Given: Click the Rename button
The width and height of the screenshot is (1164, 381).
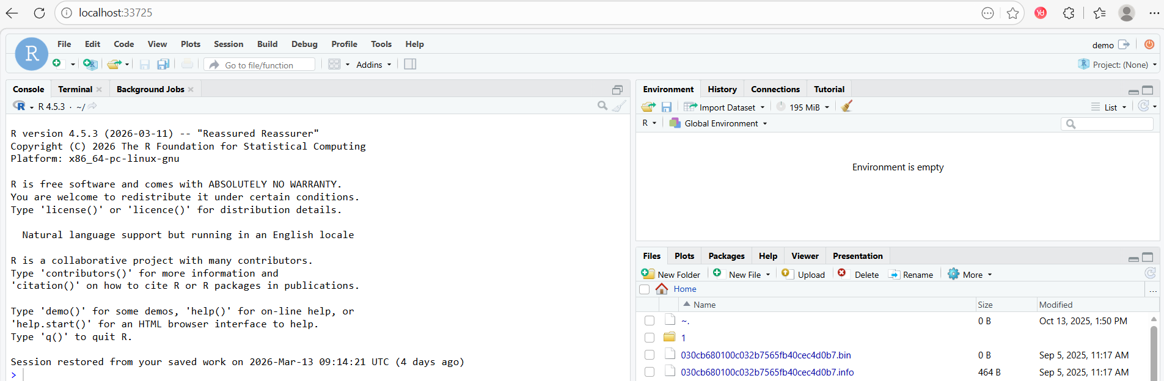Looking at the screenshot, I should click(x=911, y=274).
